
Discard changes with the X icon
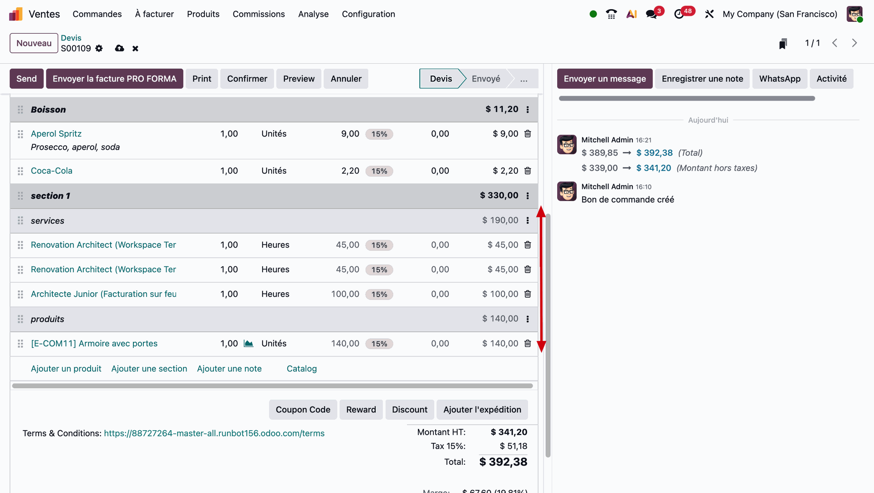pos(135,48)
